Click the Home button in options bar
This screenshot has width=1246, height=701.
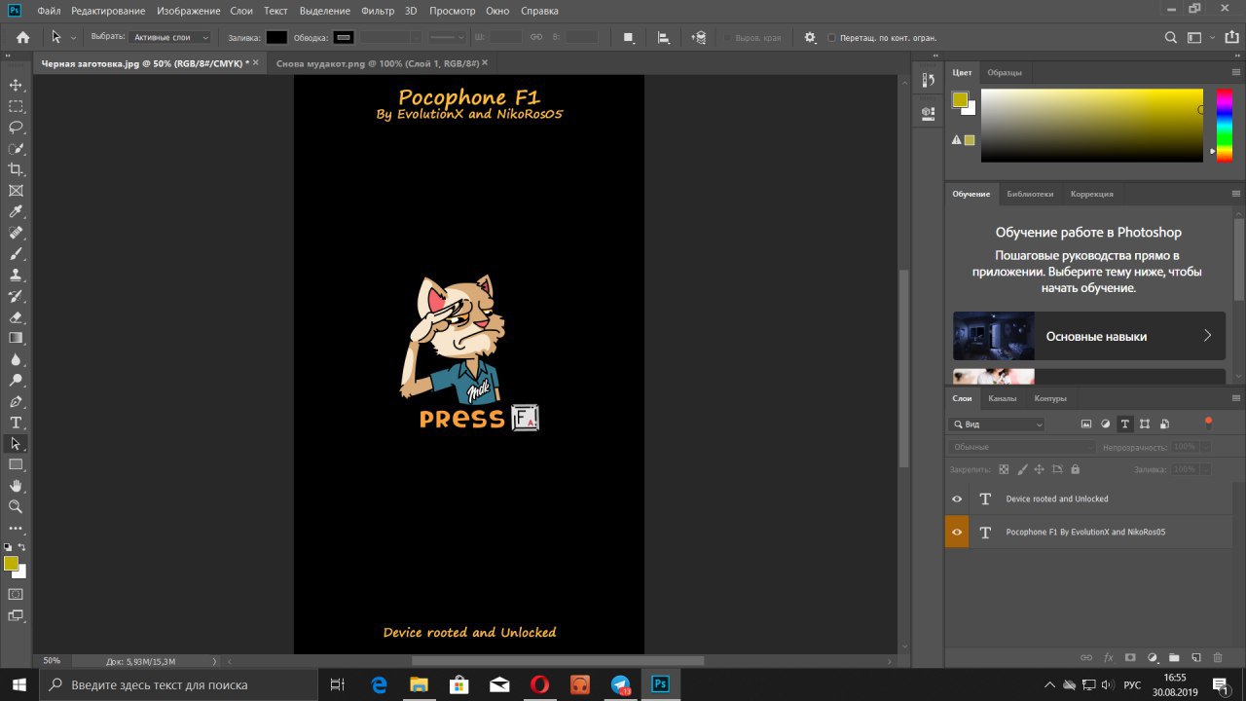(22, 38)
